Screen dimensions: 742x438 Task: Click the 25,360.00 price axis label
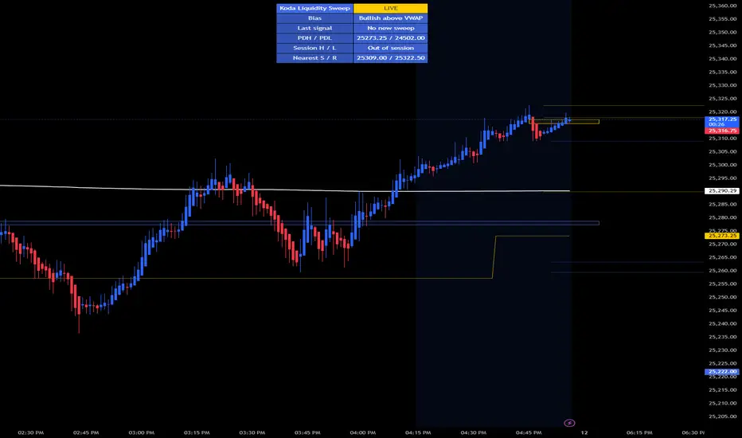pos(723,6)
